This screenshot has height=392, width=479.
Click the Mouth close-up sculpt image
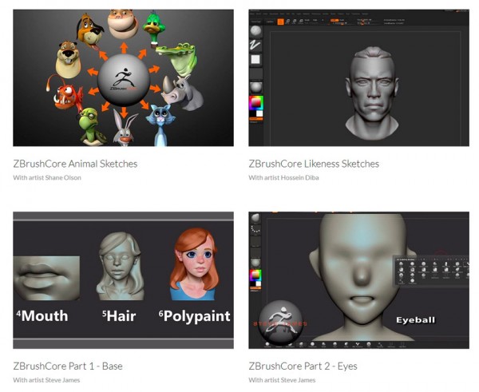[47, 276]
